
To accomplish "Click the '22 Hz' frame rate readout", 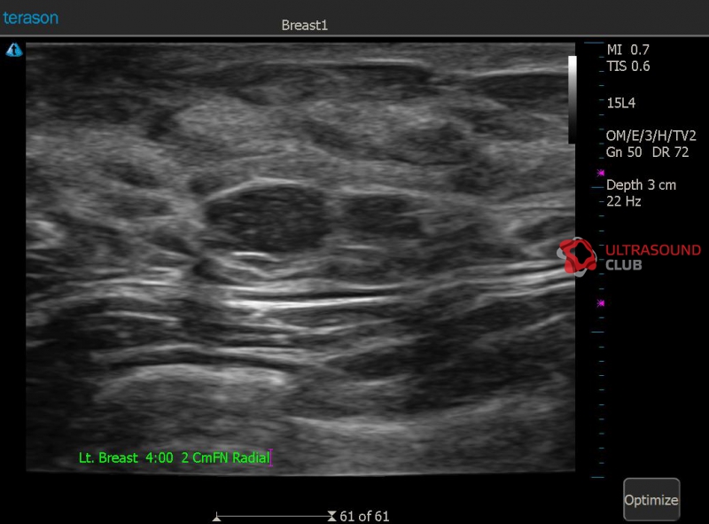I will tap(624, 201).
